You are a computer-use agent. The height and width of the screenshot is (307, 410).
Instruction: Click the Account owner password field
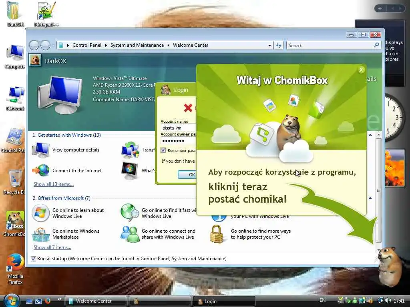179,141
